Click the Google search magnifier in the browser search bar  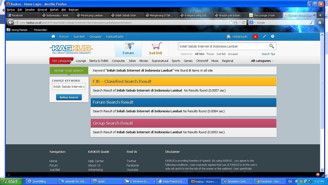coord(312,23)
